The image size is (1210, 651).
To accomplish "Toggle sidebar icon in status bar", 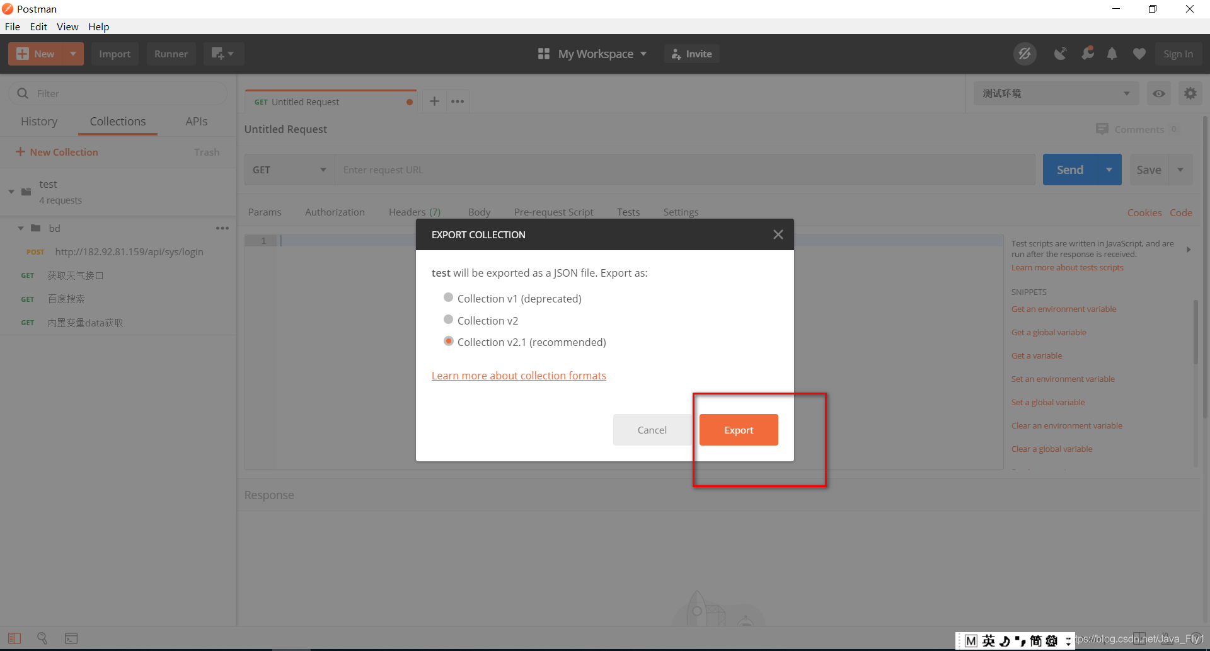I will (x=14, y=638).
